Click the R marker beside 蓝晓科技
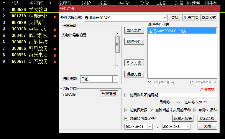The height and width of the screenshot is (139, 225). [x=55, y=36]
